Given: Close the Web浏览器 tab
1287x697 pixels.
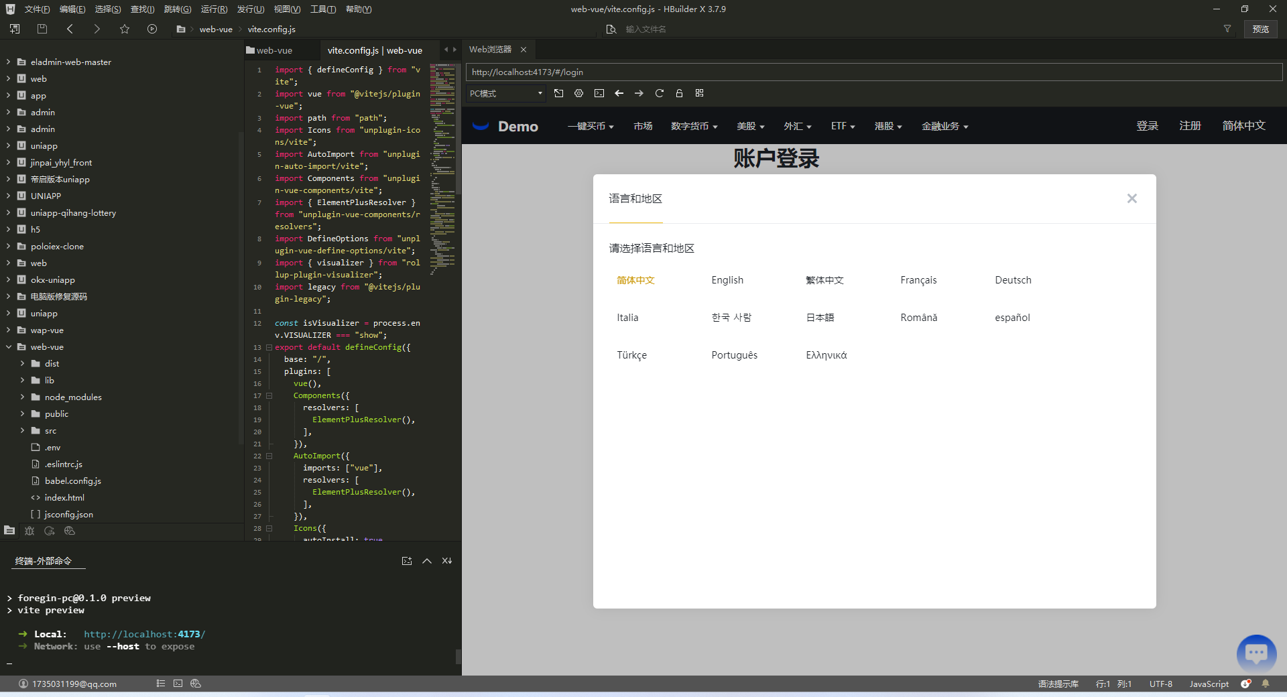Looking at the screenshot, I should (524, 50).
